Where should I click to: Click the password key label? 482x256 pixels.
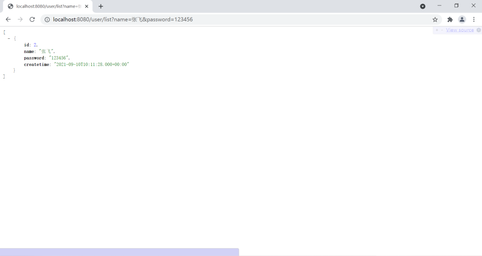pos(34,58)
